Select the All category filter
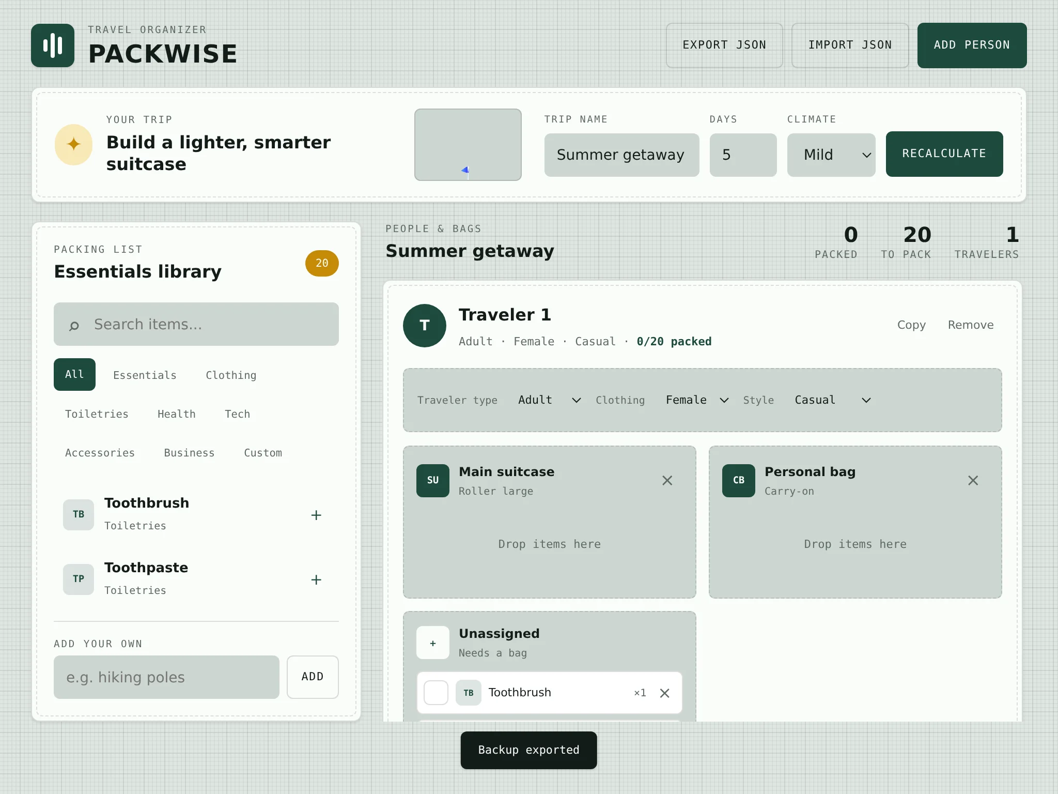Screen dimensions: 1058x794 [x=74, y=374]
